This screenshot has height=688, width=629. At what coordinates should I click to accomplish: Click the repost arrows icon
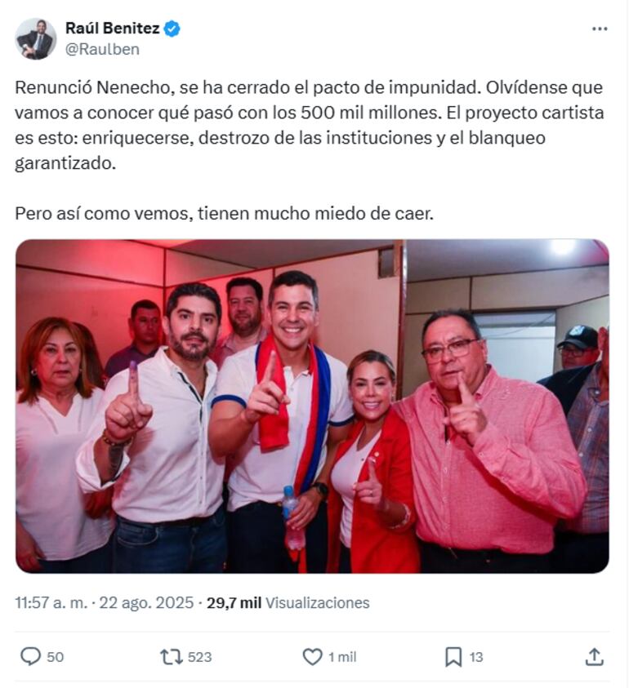click(171, 657)
